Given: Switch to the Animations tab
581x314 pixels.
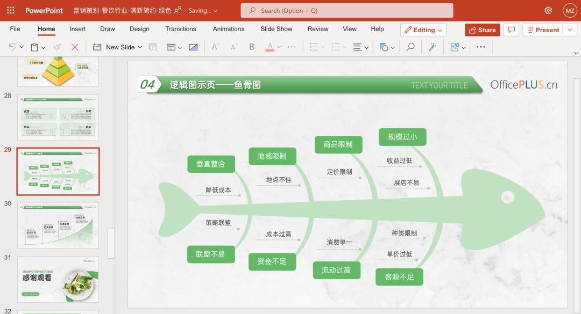Looking at the screenshot, I should tap(228, 29).
